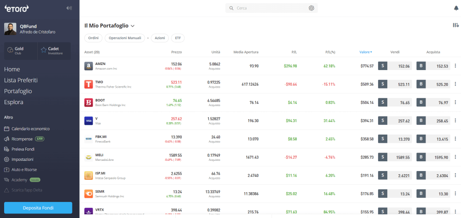The height and width of the screenshot is (218, 461).
Task: Sell FBK.MI at 13.370
Action: (x=395, y=139)
